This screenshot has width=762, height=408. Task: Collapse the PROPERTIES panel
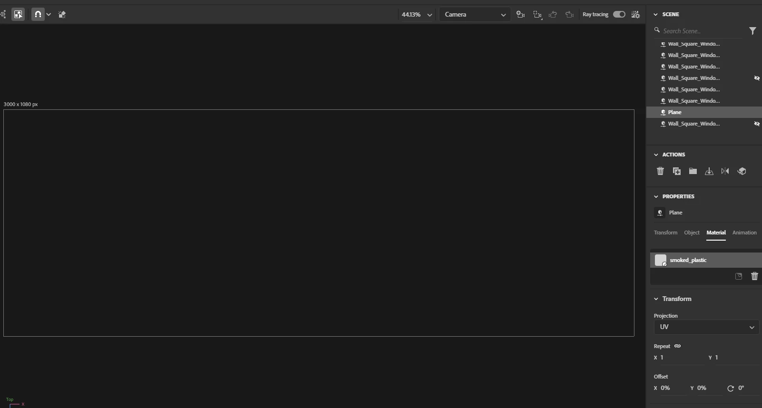point(656,196)
